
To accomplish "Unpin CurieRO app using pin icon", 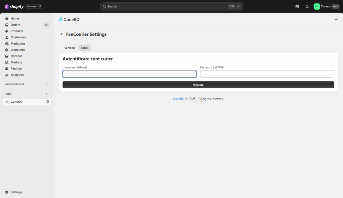I will (x=48, y=102).
